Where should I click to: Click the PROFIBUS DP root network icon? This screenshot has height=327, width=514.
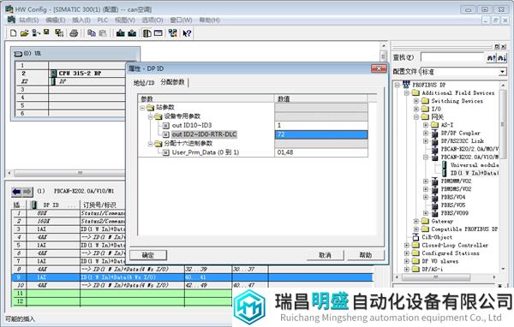406,85
